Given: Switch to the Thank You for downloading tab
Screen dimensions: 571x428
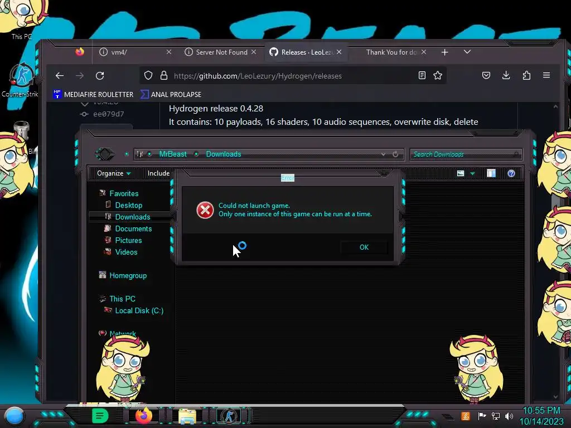Looking at the screenshot, I should click(x=391, y=52).
